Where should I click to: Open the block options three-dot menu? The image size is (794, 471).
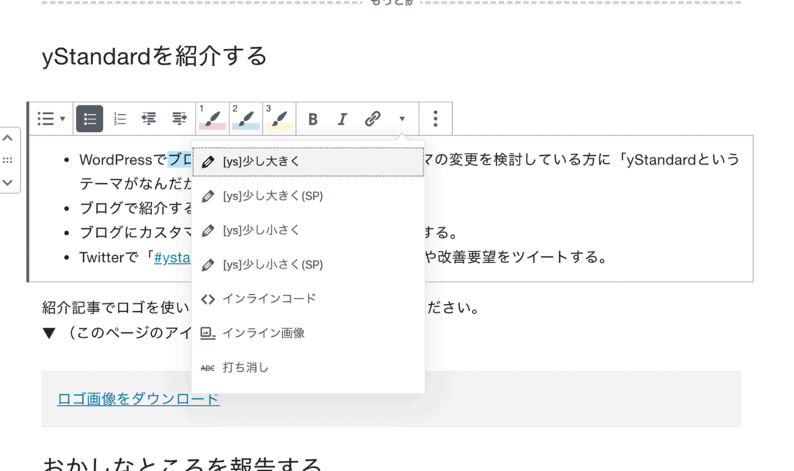436,119
